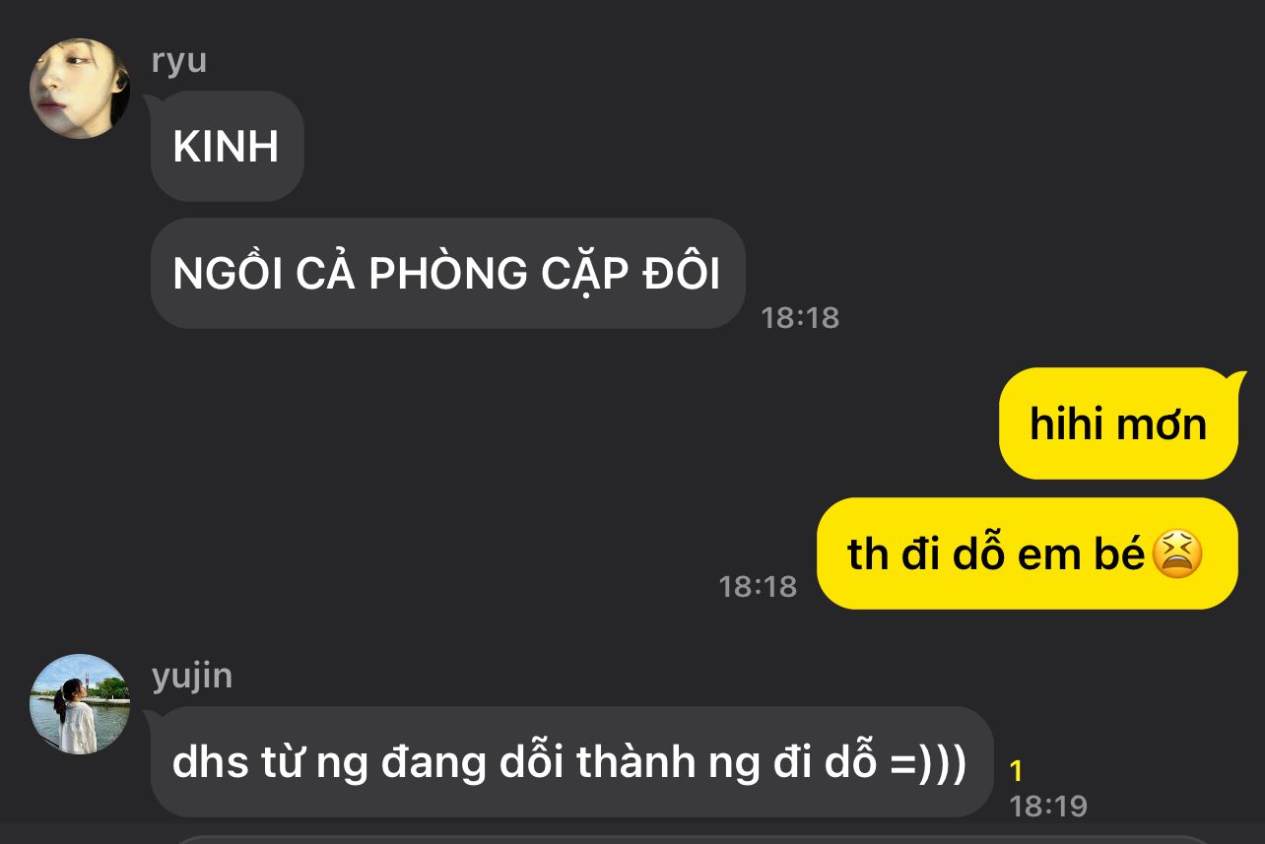Select the NGỒI CẢ PHÒNG CẶP ĐÔI message
This screenshot has width=1265, height=844.
pos(447,273)
